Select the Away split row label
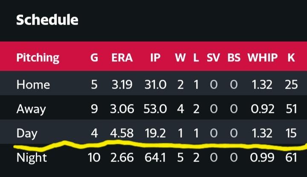 coord(31,109)
